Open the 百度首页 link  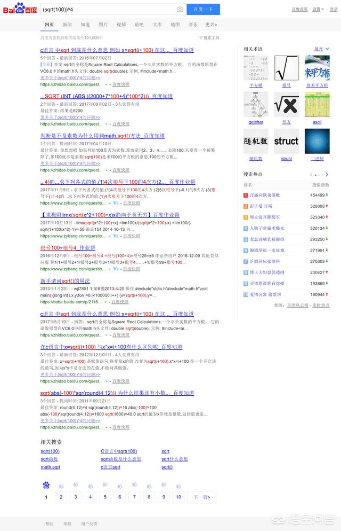point(299,10)
